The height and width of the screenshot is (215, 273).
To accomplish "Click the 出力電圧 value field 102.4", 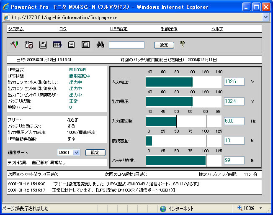I will click(x=234, y=101).
